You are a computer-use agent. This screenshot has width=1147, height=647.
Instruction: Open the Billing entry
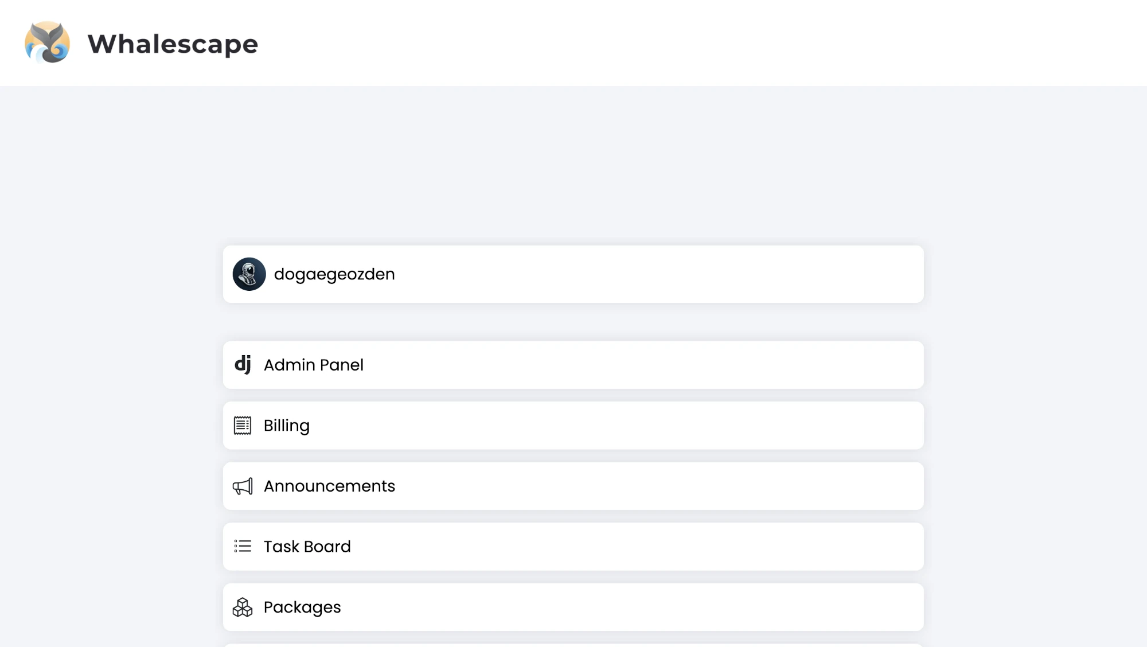pos(573,426)
